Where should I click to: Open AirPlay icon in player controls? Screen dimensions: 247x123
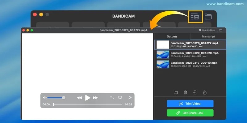(x=120, y=97)
